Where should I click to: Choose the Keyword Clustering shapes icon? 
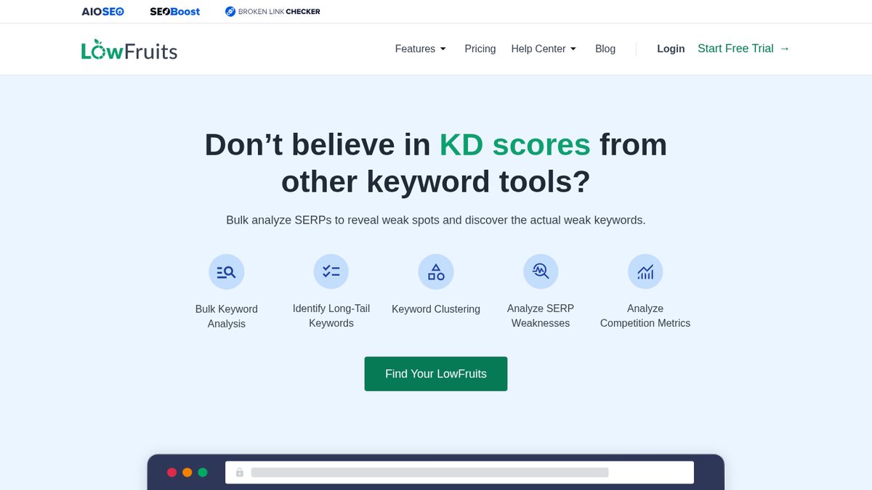(x=436, y=272)
